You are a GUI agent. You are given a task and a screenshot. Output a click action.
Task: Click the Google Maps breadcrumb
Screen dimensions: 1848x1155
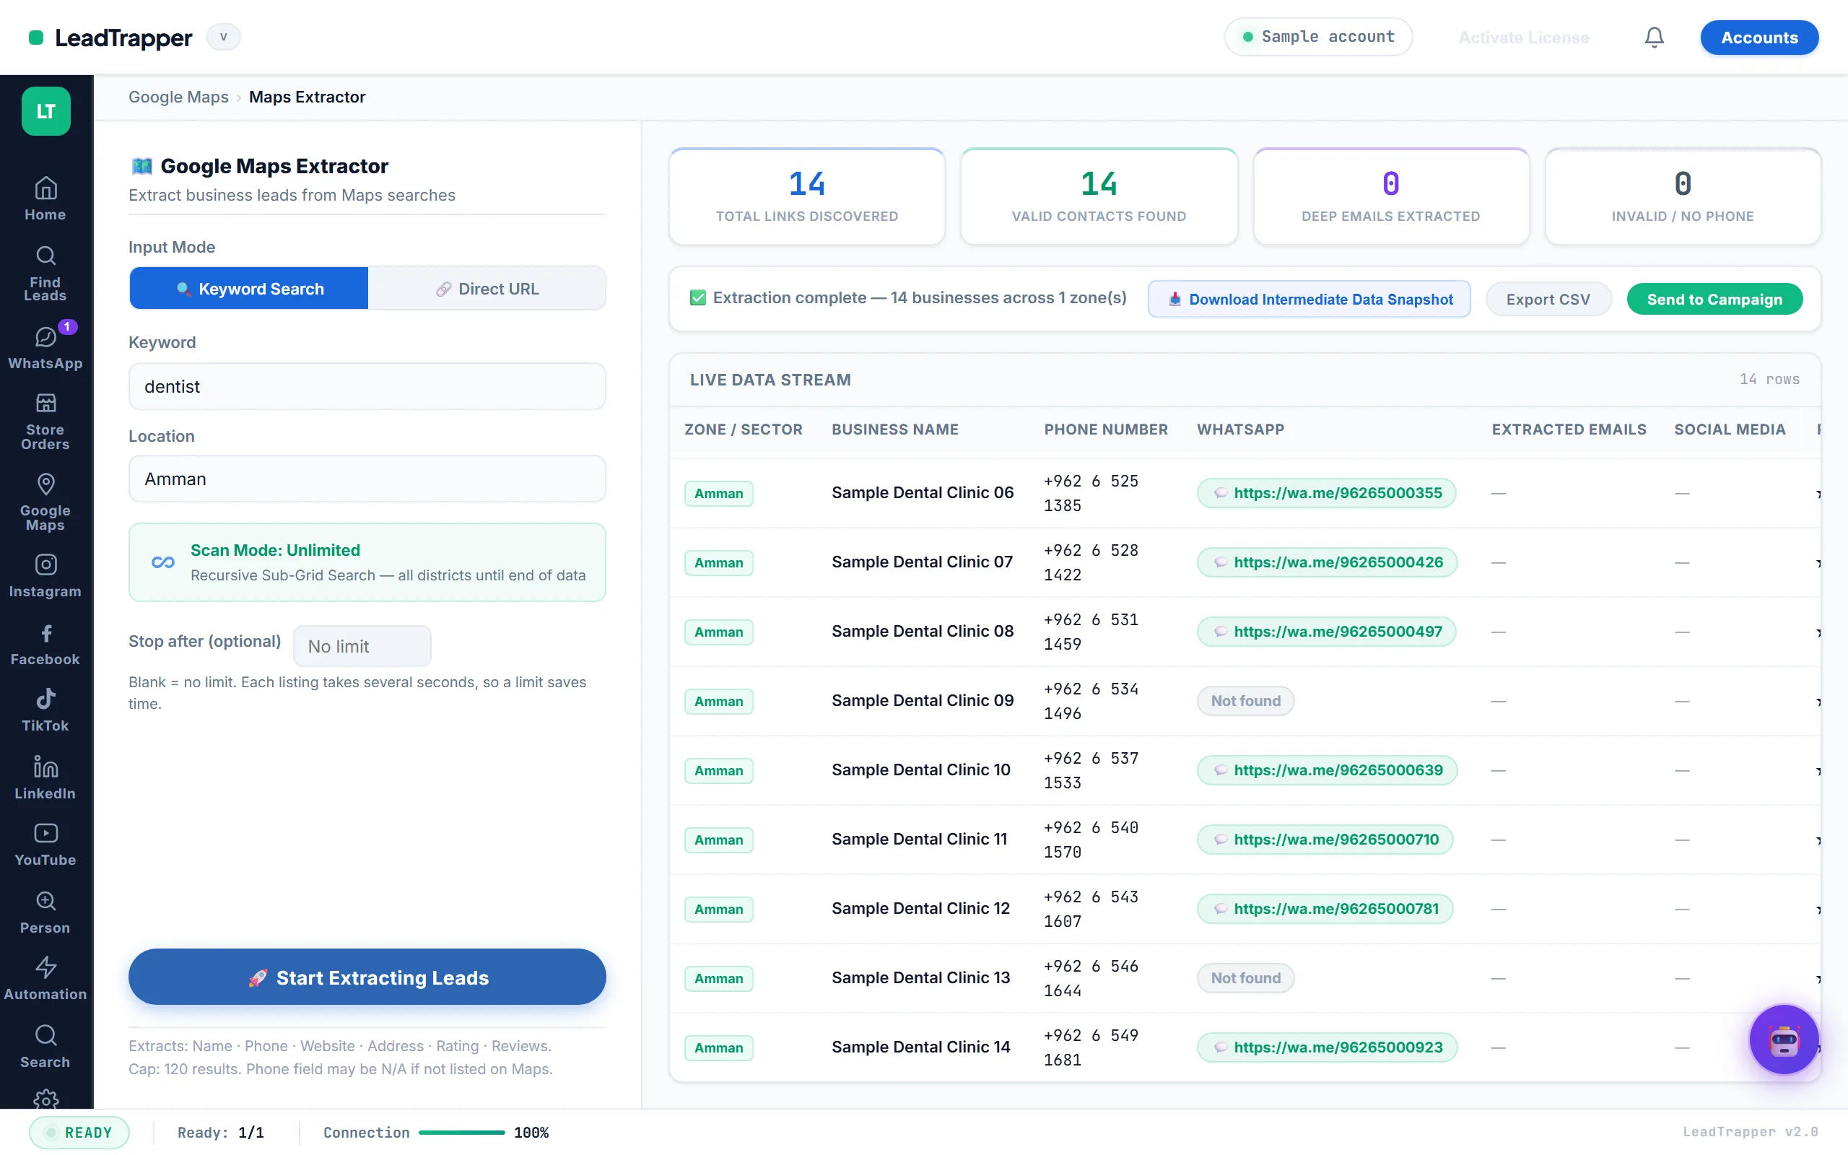178,97
